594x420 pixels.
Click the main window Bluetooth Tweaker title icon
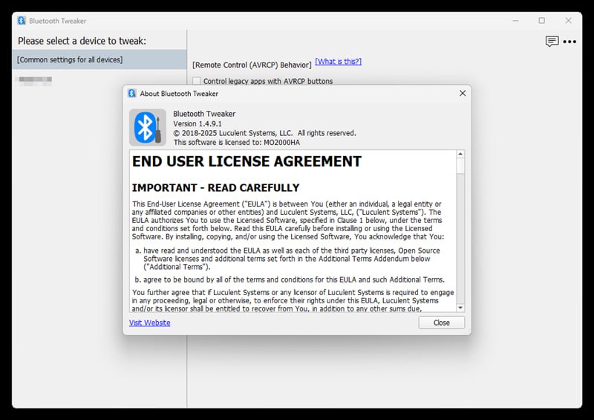tap(22, 20)
